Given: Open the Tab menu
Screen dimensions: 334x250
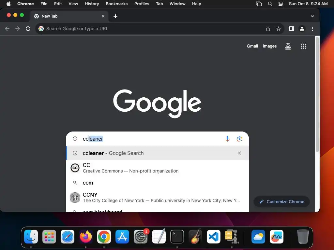Looking at the screenshot, I should point(159,4).
